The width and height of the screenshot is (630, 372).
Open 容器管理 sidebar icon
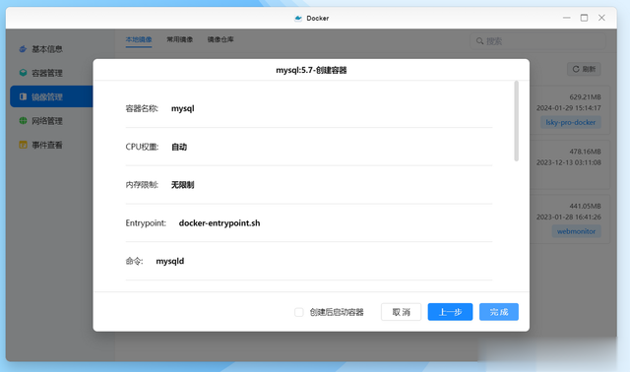23,73
